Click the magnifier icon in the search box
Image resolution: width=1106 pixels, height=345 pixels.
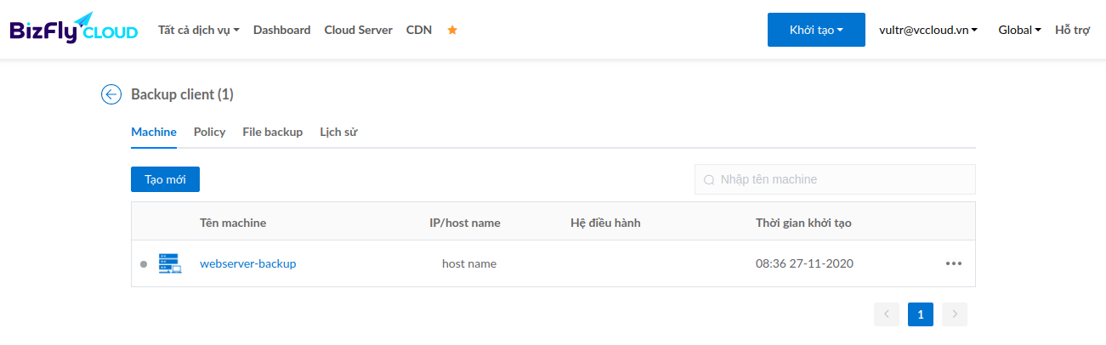click(x=708, y=180)
